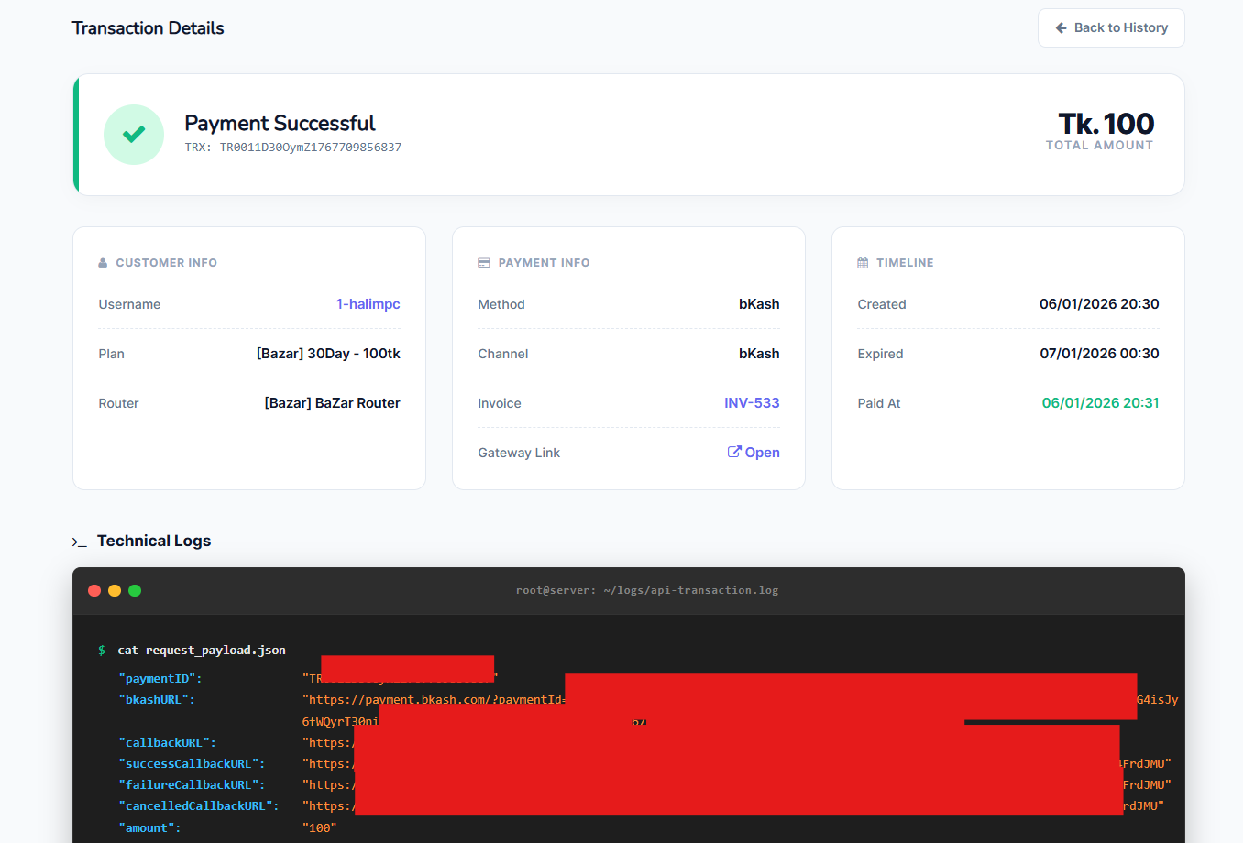Click the terminal log file path title
1243x843 pixels.
tap(646, 590)
